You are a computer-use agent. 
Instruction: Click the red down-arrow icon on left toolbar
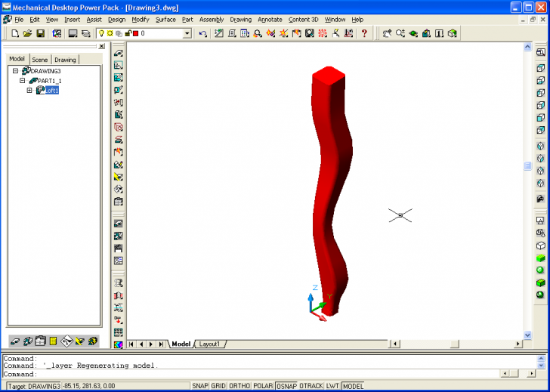119,320
